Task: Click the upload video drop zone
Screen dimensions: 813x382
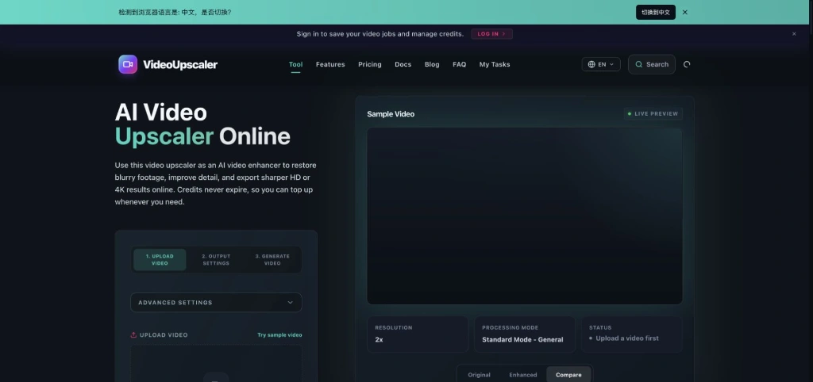Action: [216, 363]
